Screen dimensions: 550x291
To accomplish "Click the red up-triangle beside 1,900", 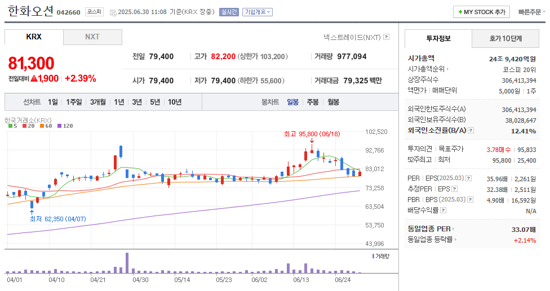I will pyautogui.click(x=34, y=78).
